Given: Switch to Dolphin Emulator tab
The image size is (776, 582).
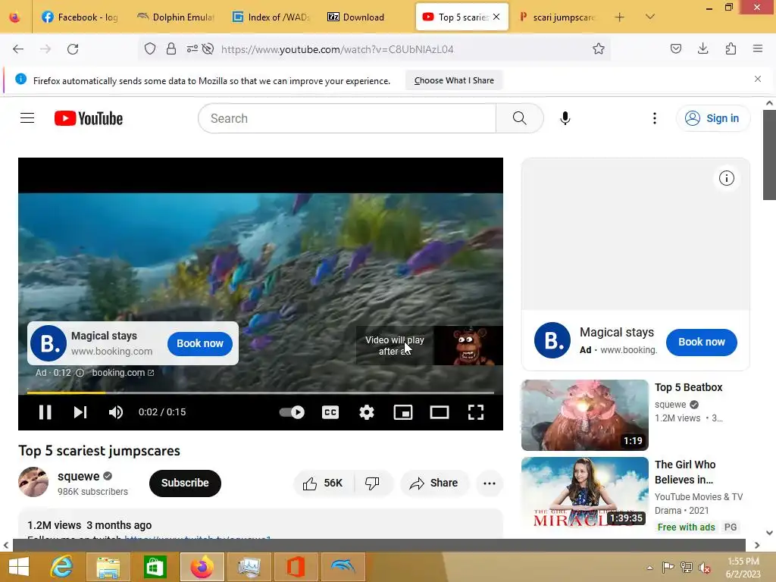Looking at the screenshot, I should pos(176,17).
